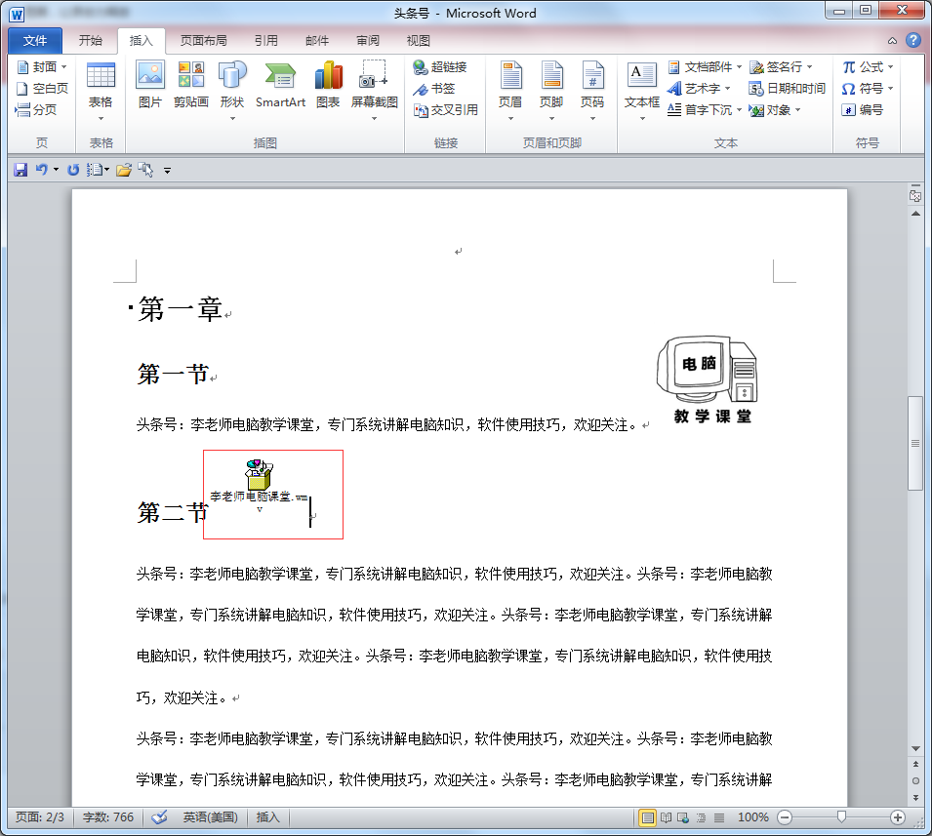
Task: Switch to Outline view
Action: point(702,817)
